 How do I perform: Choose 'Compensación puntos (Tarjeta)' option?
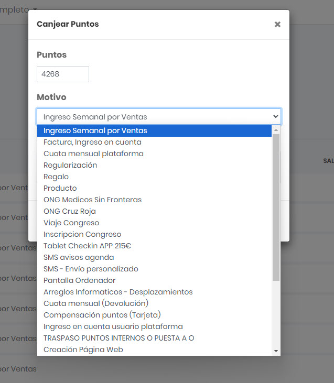[102, 315]
